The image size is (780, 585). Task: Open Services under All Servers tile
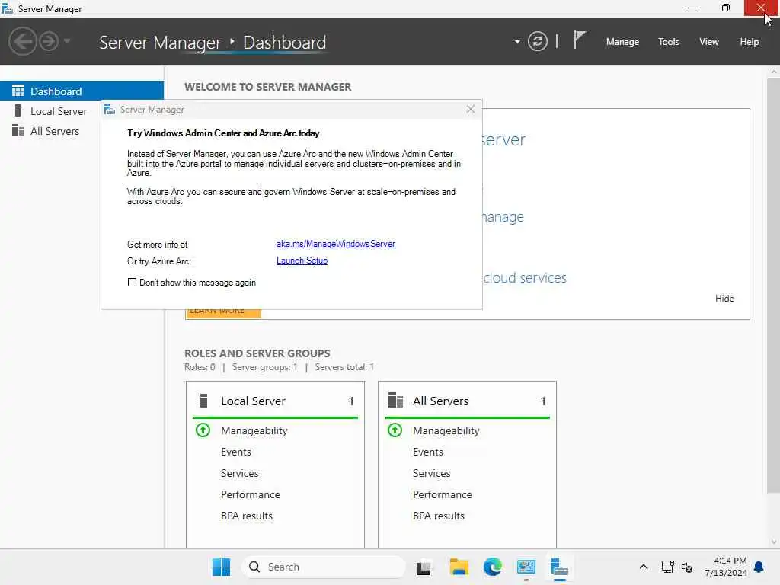[x=431, y=474]
